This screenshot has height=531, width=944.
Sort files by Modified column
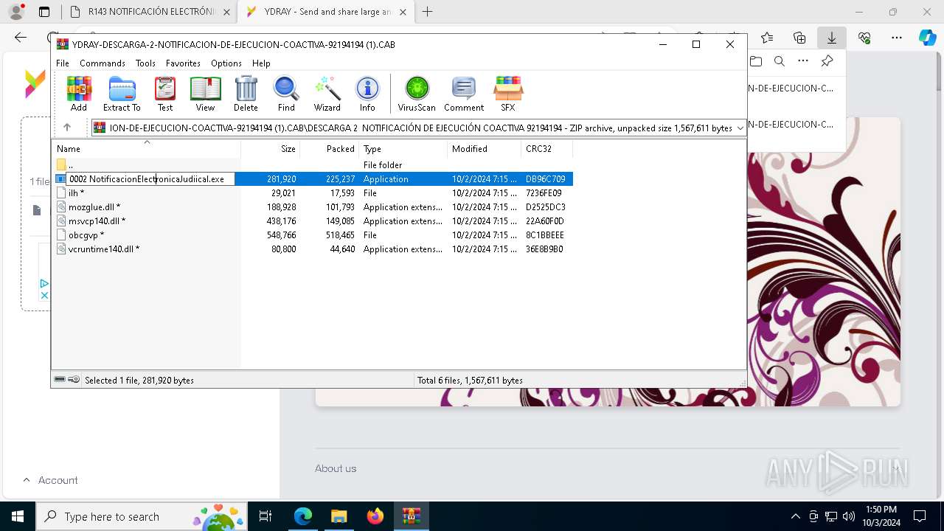pos(484,149)
